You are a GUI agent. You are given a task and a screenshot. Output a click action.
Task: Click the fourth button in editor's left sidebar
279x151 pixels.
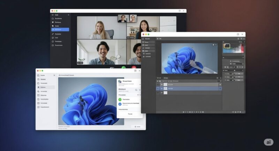pyautogui.click(x=149, y=51)
